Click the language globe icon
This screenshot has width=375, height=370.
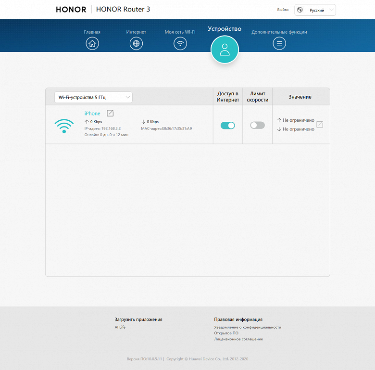tap(300, 10)
